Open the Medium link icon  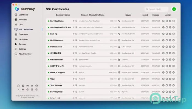point(32,86)
